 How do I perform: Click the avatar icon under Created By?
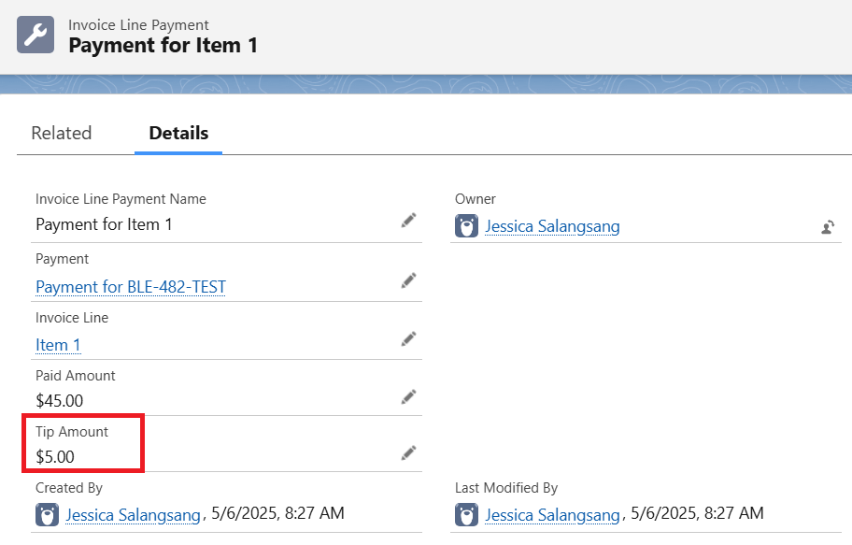click(x=47, y=514)
